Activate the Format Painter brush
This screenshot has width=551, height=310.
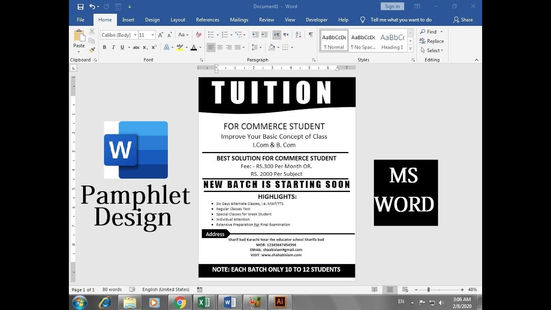92,50
